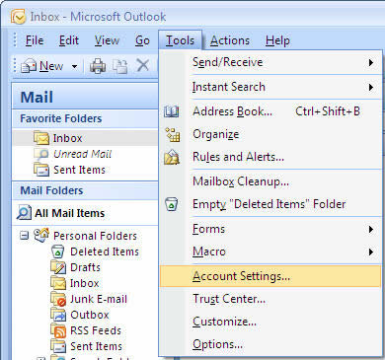Click the Unread Mail folder icon
This screenshot has height=360, width=385.
pyautogui.click(x=41, y=154)
